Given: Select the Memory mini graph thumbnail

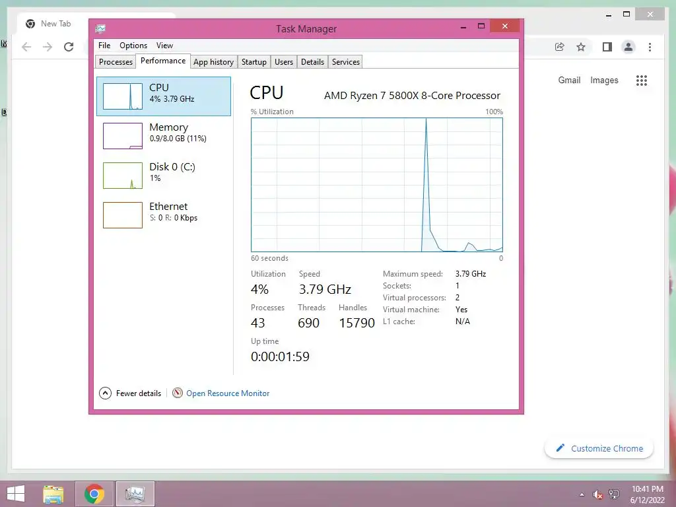Looking at the screenshot, I should tap(122, 136).
